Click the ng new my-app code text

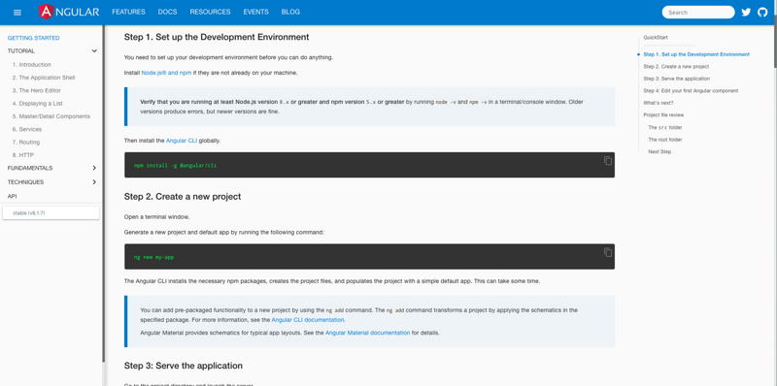(153, 257)
